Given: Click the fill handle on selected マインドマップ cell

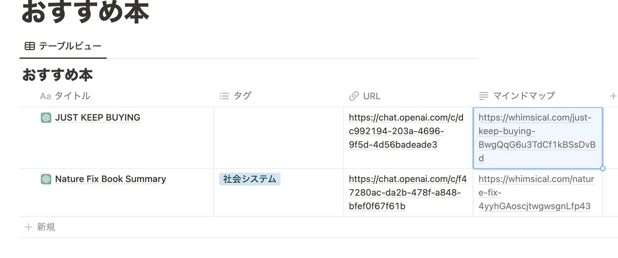Looking at the screenshot, I should coord(603,169).
